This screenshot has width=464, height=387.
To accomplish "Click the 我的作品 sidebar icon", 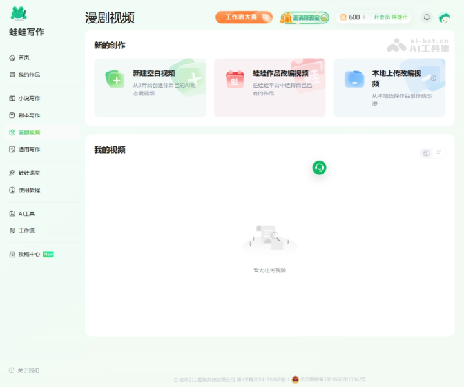I will (12, 75).
